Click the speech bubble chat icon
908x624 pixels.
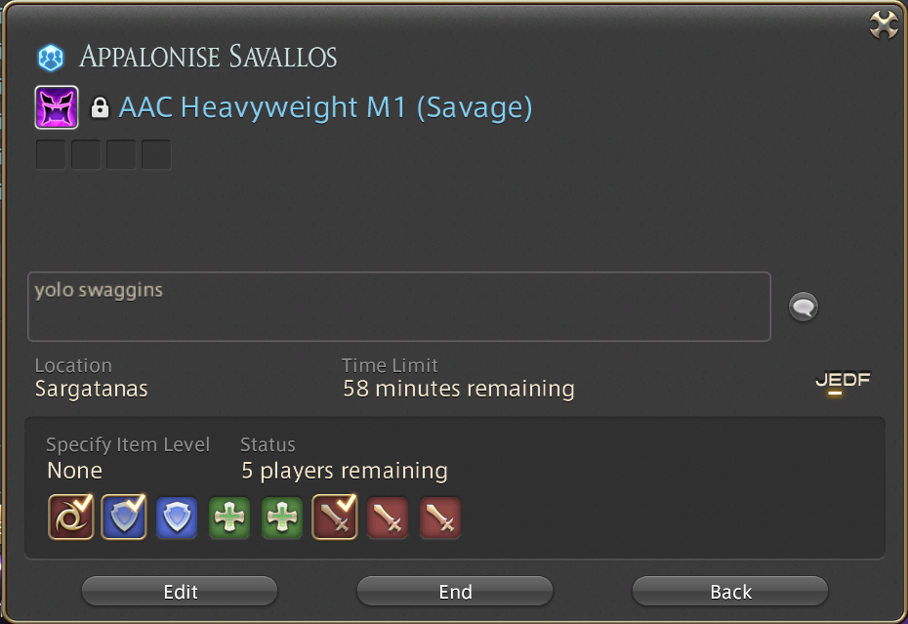(804, 307)
